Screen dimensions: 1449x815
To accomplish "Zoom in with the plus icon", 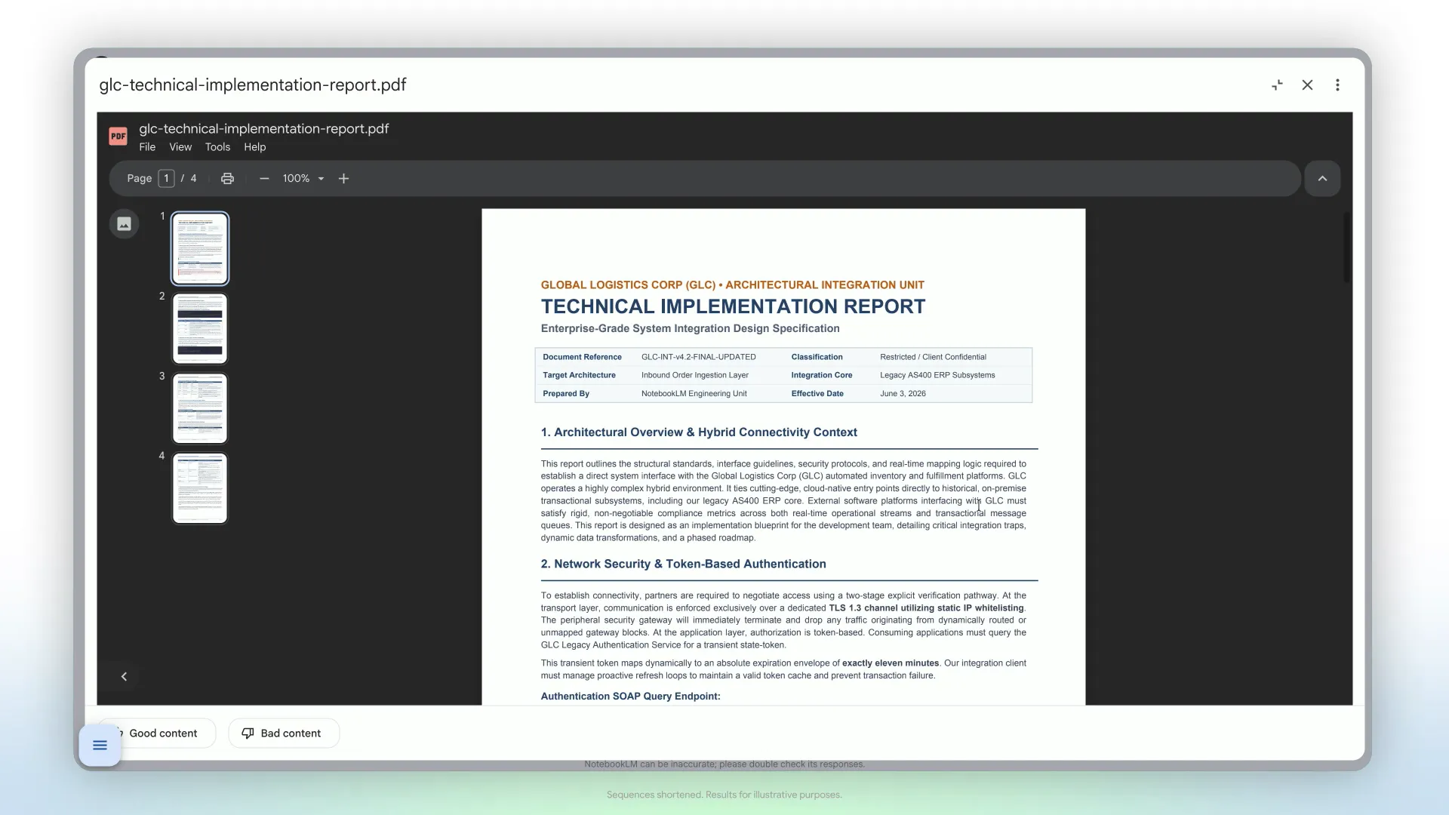I will coord(343,179).
